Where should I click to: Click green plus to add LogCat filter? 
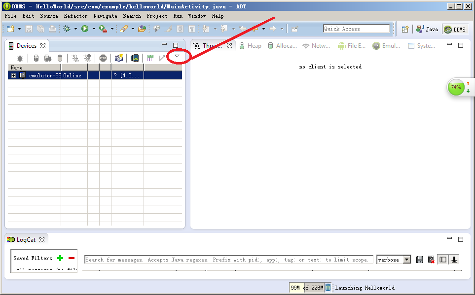pyautogui.click(x=60, y=258)
